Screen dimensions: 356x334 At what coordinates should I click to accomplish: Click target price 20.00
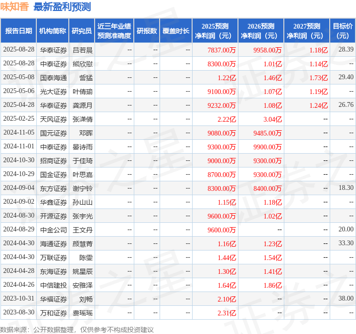346,229
